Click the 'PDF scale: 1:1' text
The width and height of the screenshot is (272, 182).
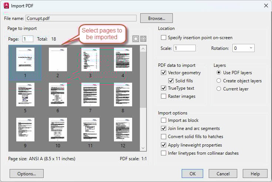pos(133,159)
